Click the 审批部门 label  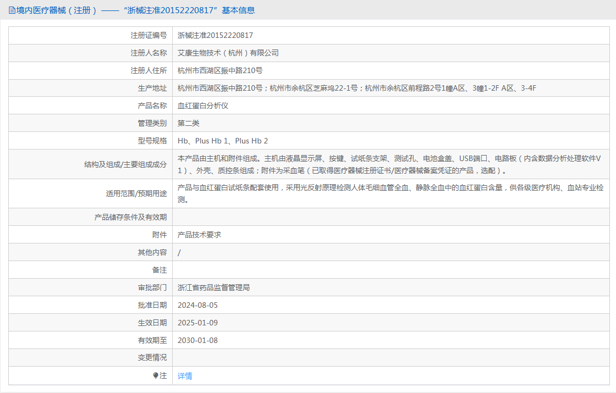click(x=152, y=288)
